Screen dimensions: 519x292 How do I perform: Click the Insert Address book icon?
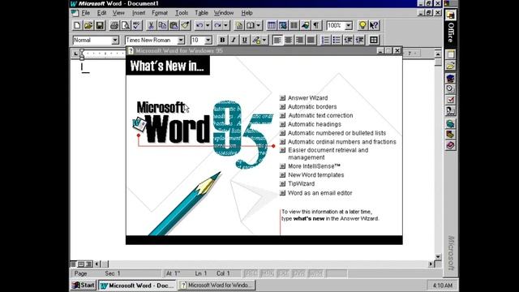tap(251, 25)
